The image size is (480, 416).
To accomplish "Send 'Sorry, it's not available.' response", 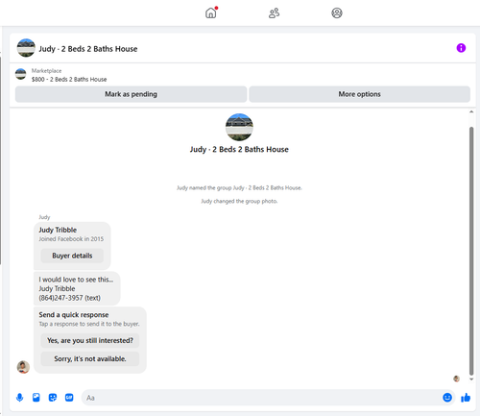I will pos(90,358).
